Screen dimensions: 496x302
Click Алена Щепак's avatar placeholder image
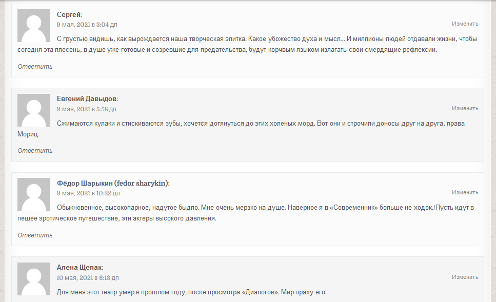click(34, 279)
